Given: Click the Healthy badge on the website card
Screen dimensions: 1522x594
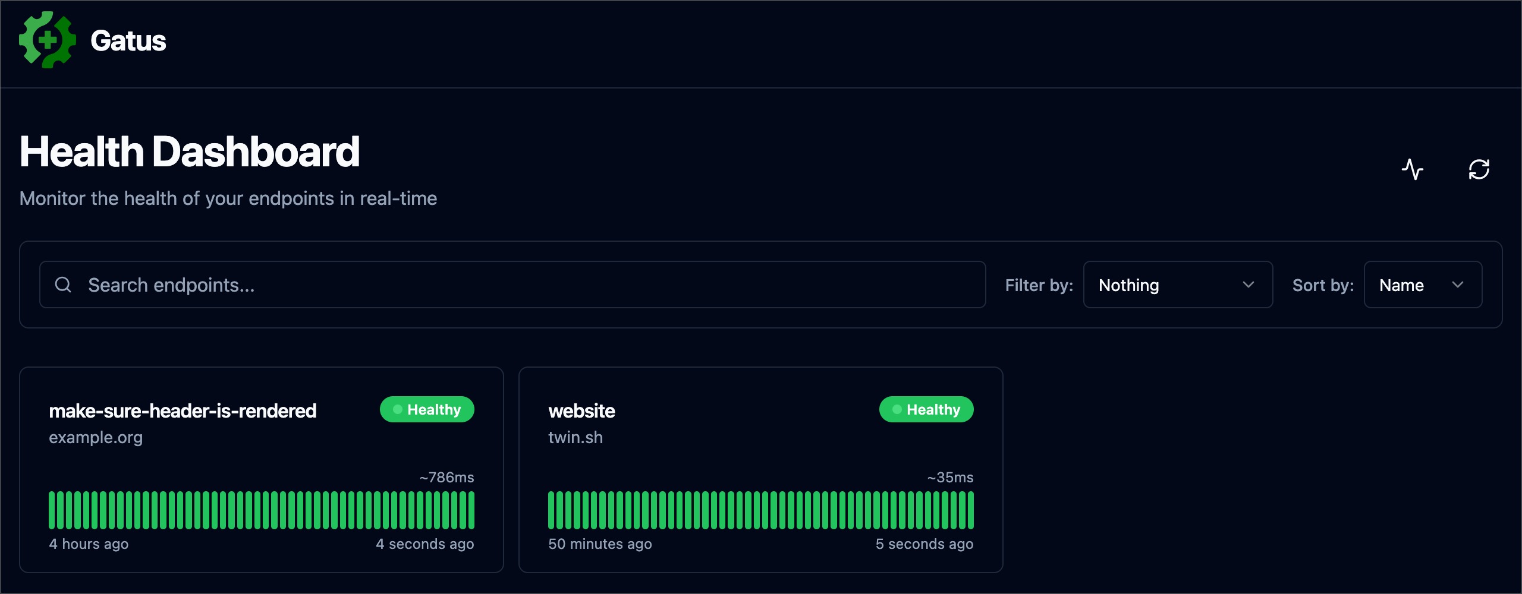Looking at the screenshot, I should 926,409.
